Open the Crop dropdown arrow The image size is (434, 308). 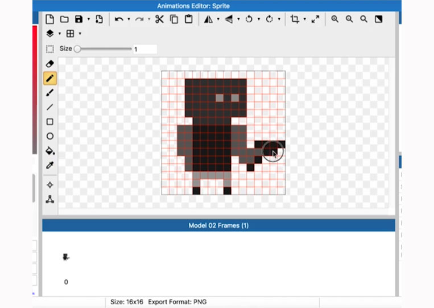305,19
